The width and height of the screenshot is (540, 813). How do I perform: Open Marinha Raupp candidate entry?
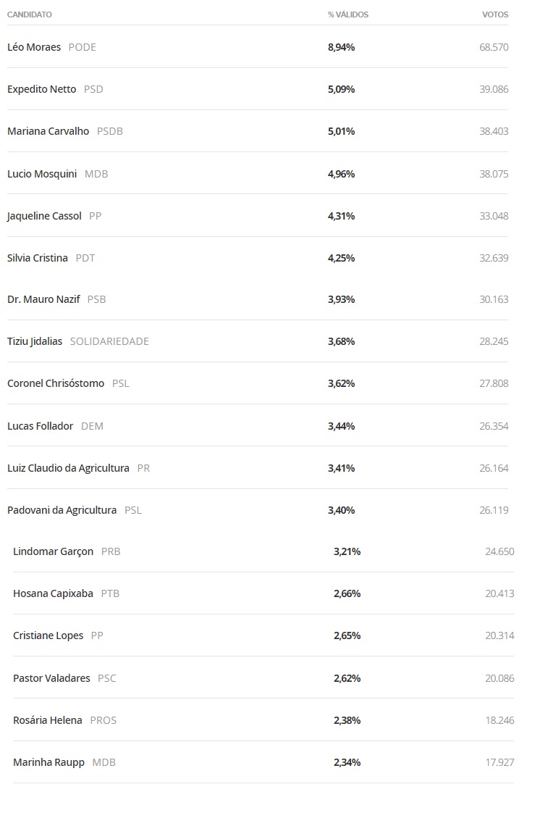(48, 762)
